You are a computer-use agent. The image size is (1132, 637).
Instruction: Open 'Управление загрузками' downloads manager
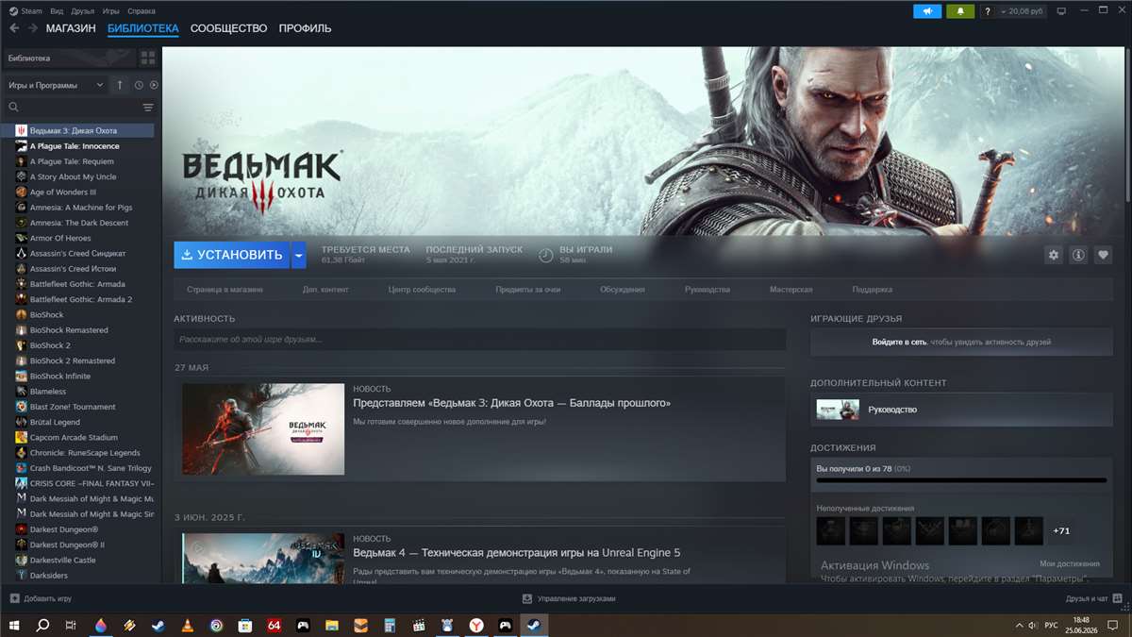(569, 598)
